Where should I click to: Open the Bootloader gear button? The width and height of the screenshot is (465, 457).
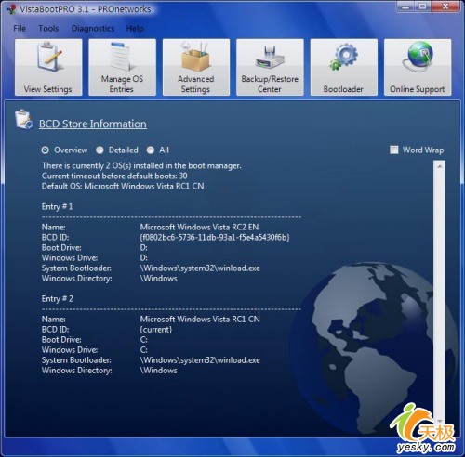(344, 67)
